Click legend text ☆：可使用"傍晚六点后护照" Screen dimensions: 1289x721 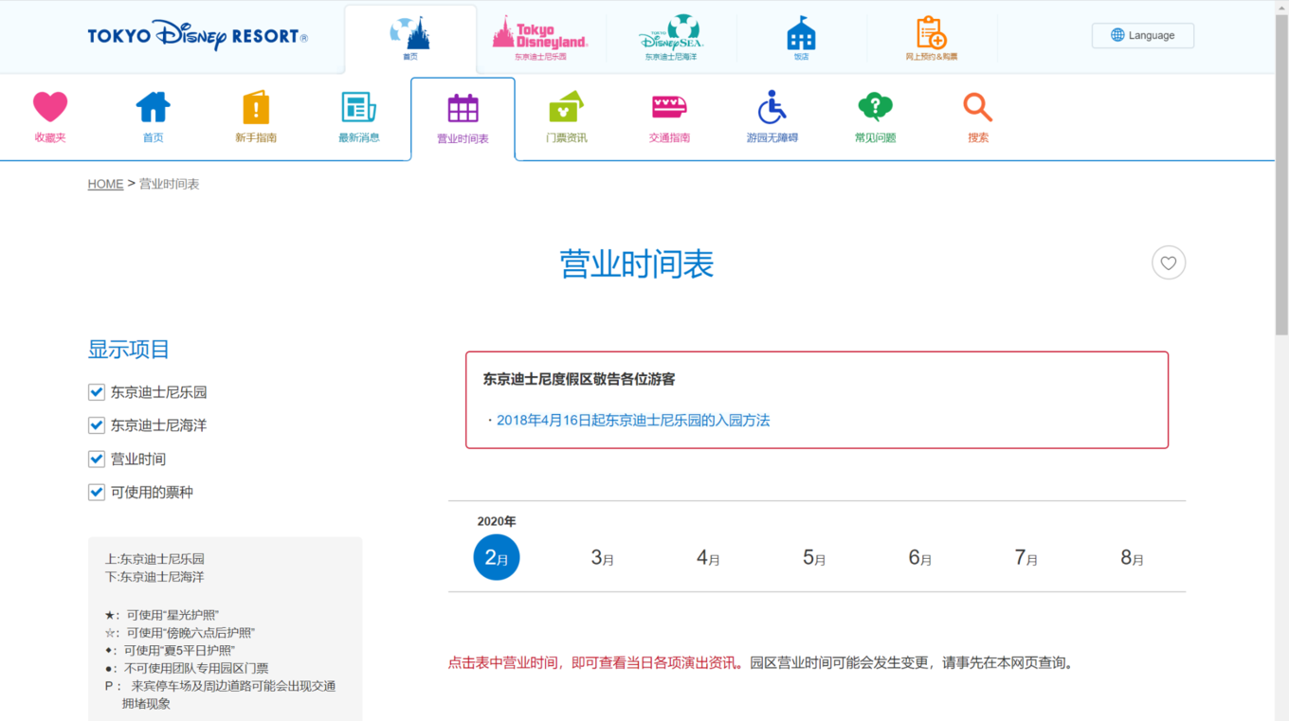tap(180, 633)
